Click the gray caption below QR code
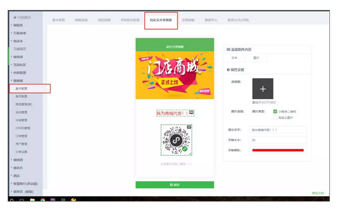The image size is (337, 211). [176, 164]
